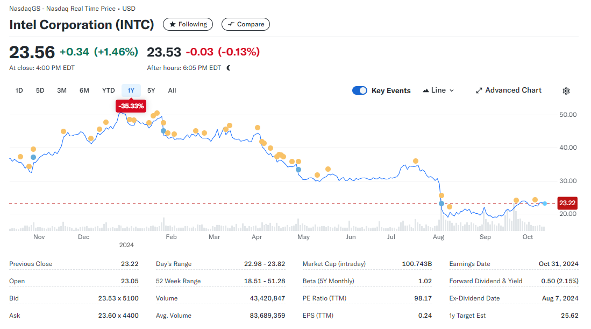Click the Previous Close label
This screenshot has height=329, width=591.
[x=31, y=264]
